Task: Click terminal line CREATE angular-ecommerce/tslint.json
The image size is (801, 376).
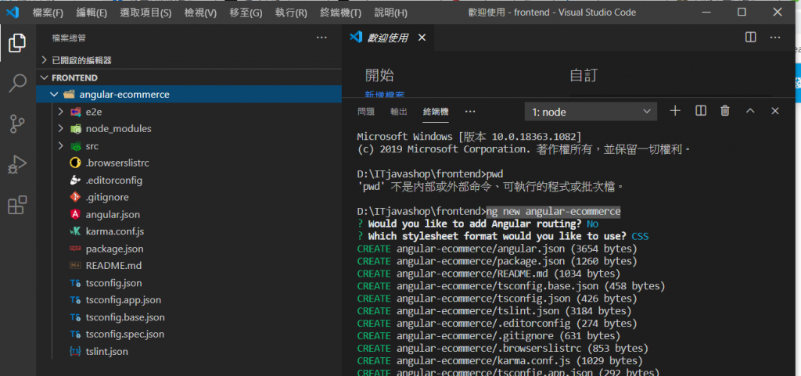Action: [x=494, y=310]
